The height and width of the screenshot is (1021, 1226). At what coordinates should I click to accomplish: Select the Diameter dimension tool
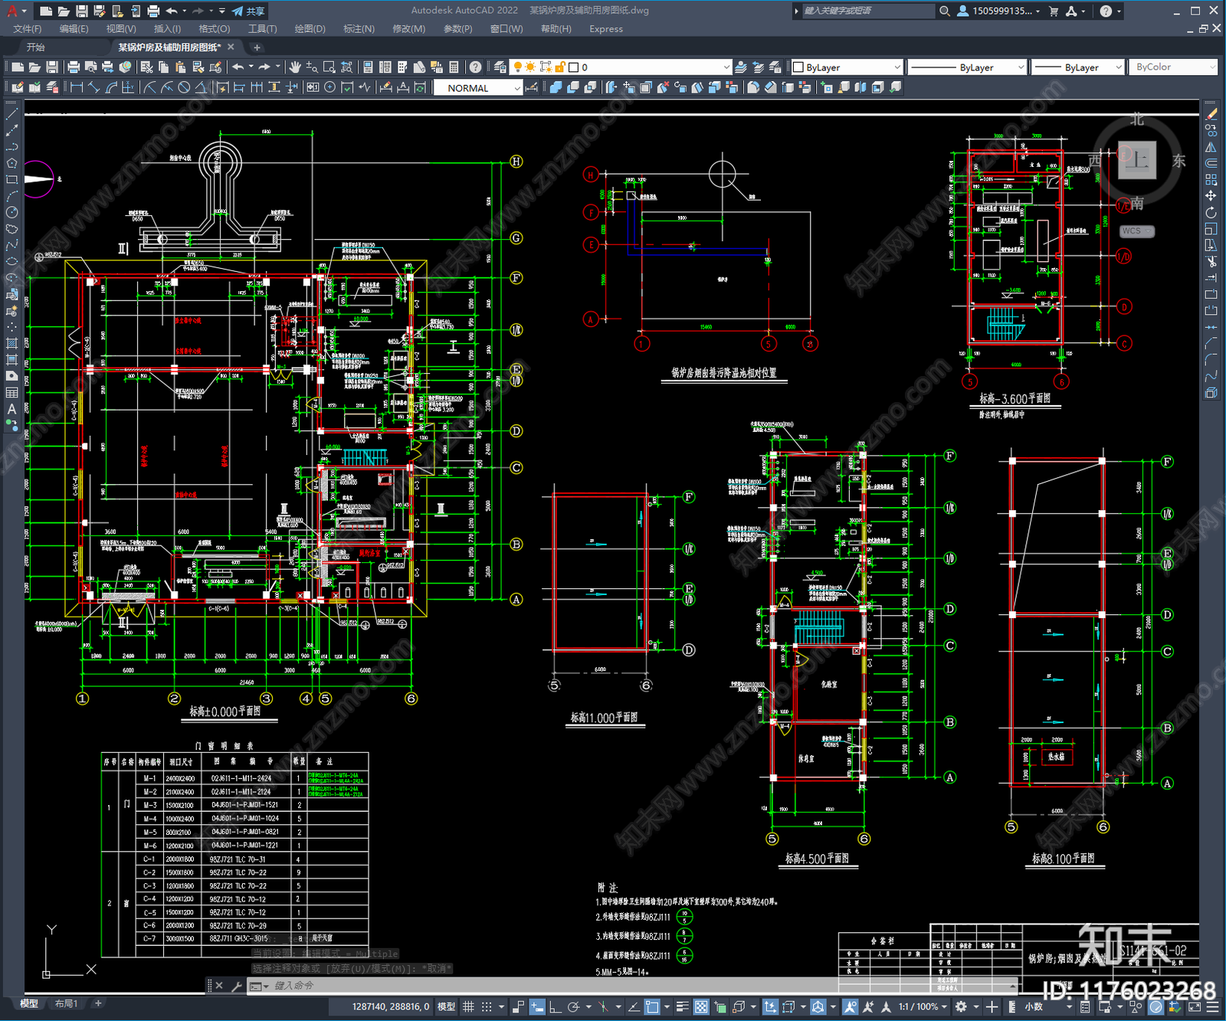[x=184, y=87]
